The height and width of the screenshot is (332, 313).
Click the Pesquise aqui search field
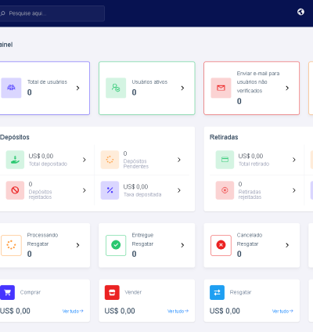(x=52, y=13)
